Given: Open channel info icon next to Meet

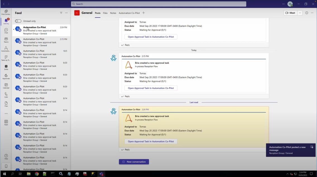Looking at the screenshot, I should (x=307, y=13).
